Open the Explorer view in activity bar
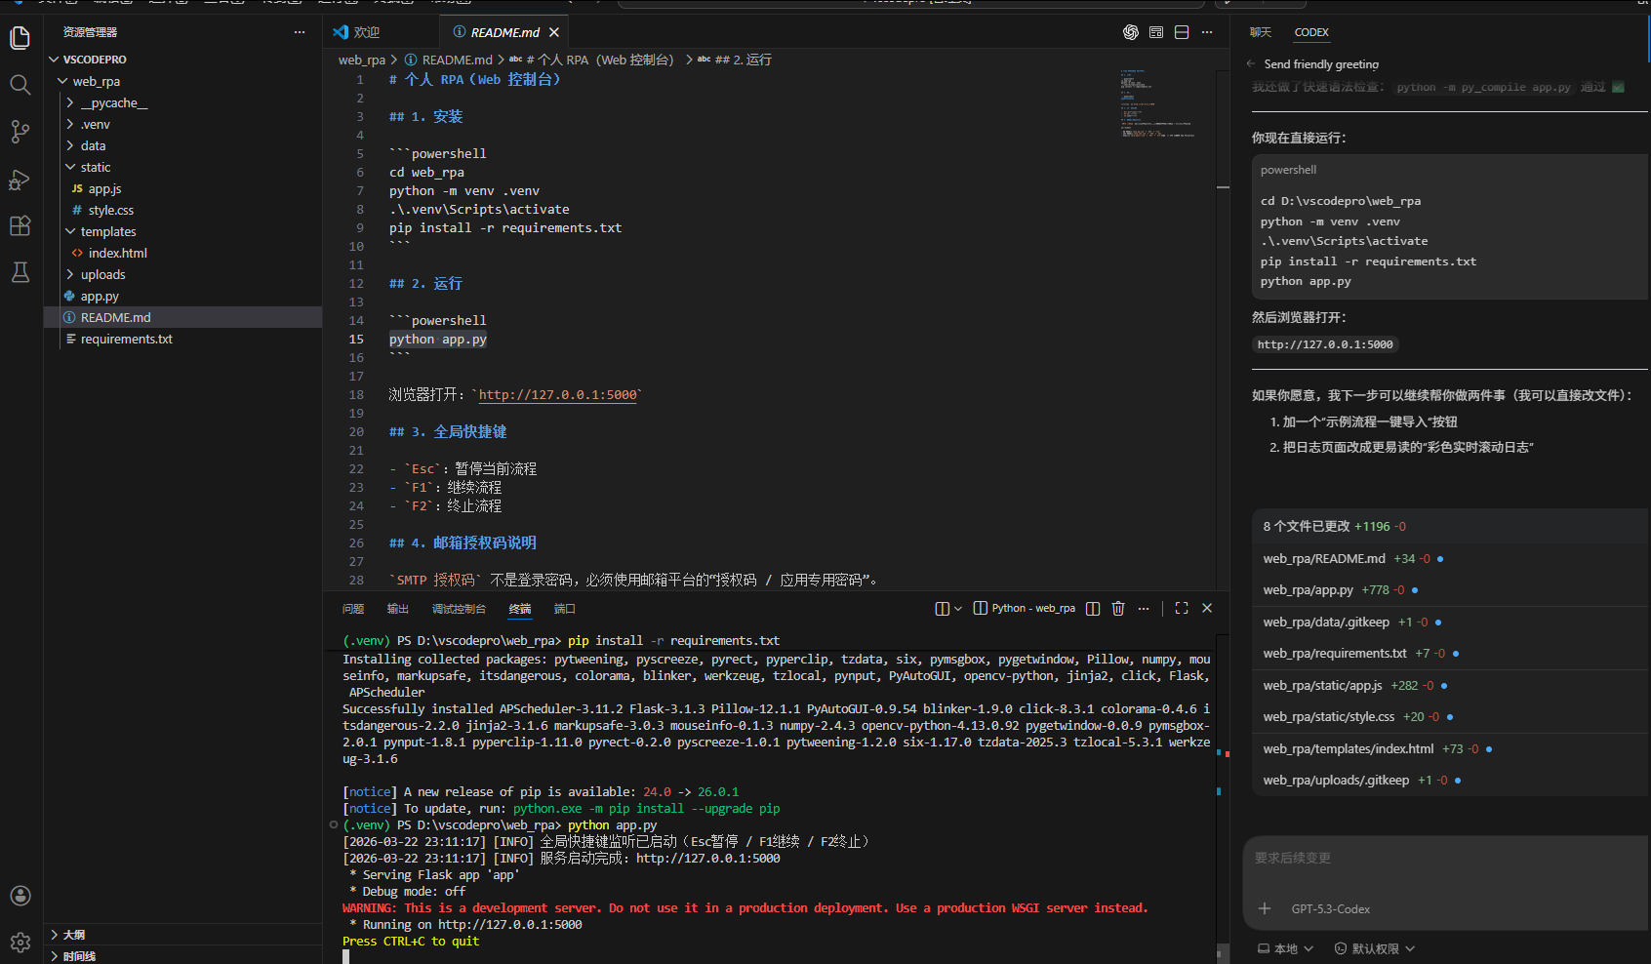The image size is (1651, 964). coord(20,38)
